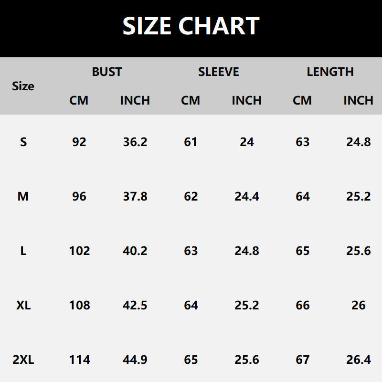Click the 37.8 inch bust value
The image size is (382, 382).
coord(135,196)
